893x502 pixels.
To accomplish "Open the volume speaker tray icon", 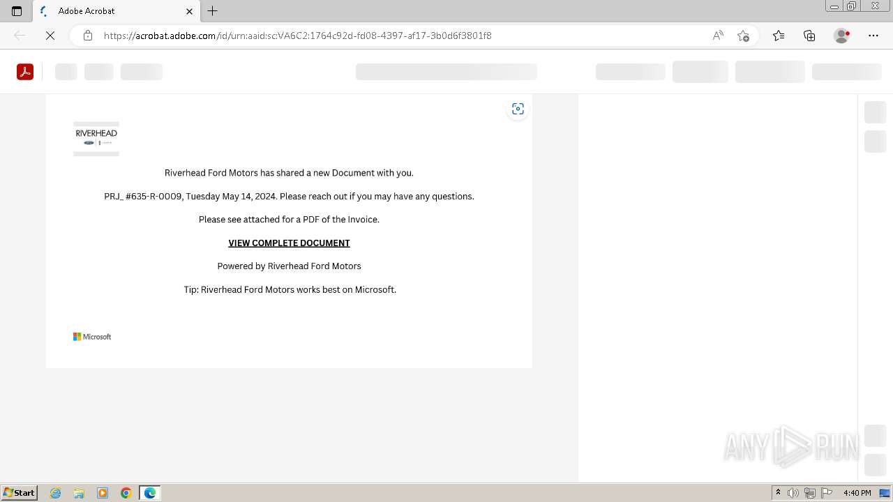I will point(793,493).
